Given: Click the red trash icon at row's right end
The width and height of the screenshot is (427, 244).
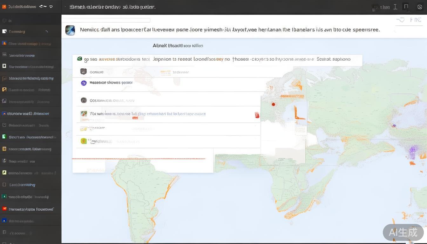Looking at the screenshot, I should click(257, 115).
